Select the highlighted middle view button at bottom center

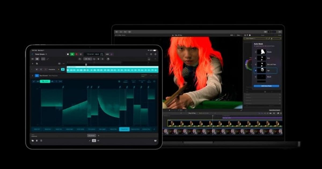tap(94, 141)
